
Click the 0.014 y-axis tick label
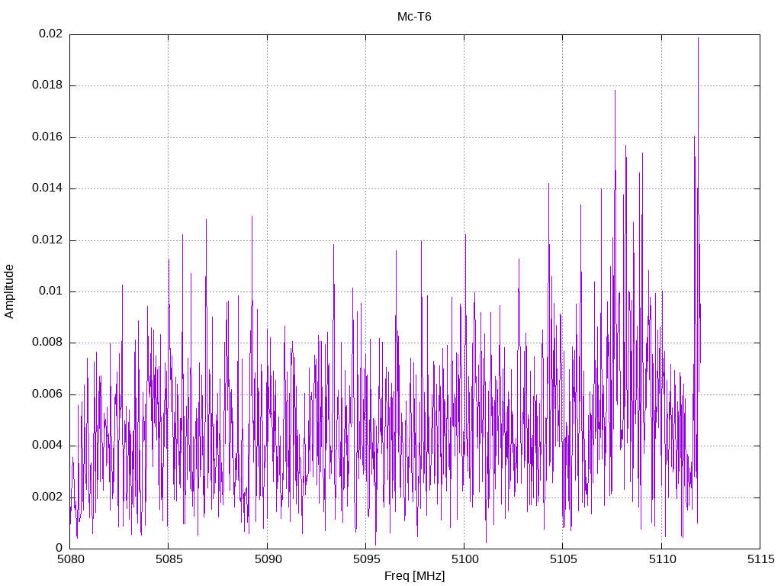[x=47, y=188]
